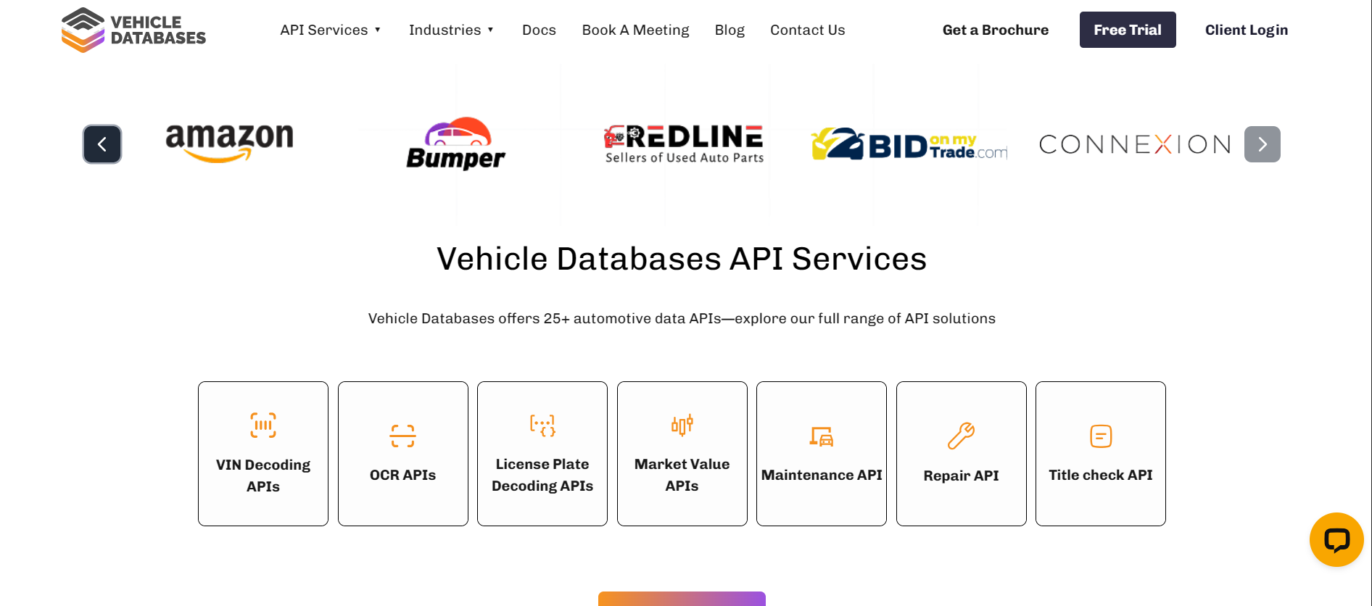Image resolution: width=1372 pixels, height=606 pixels.
Task: Click the OCR APIs scan icon
Action: 402,436
